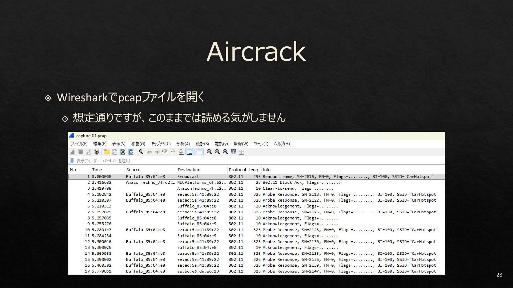Screen dimensions: 513x288
Task: Click the start capture shark fin icon
Action: [72, 152]
